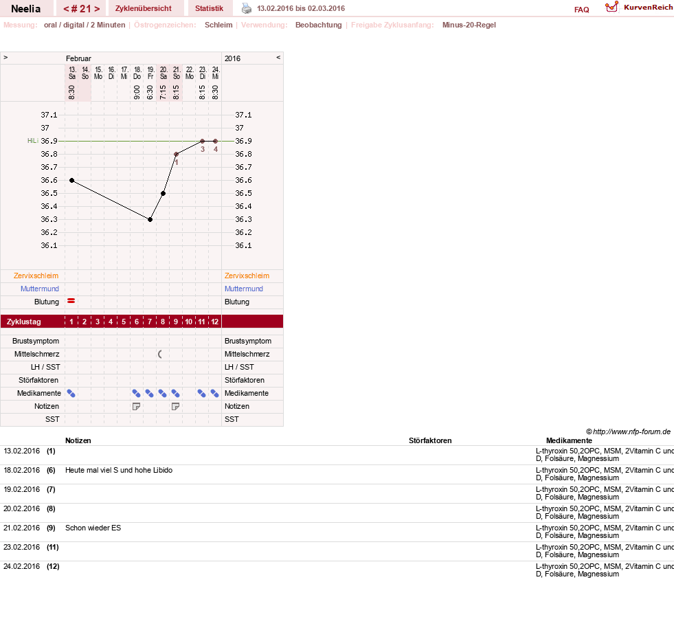Click the Störfaktoren column header in the table
Image resolution: width=674 pixels, height=617 pixels.
pyautogui.click(x=430, y=440)
